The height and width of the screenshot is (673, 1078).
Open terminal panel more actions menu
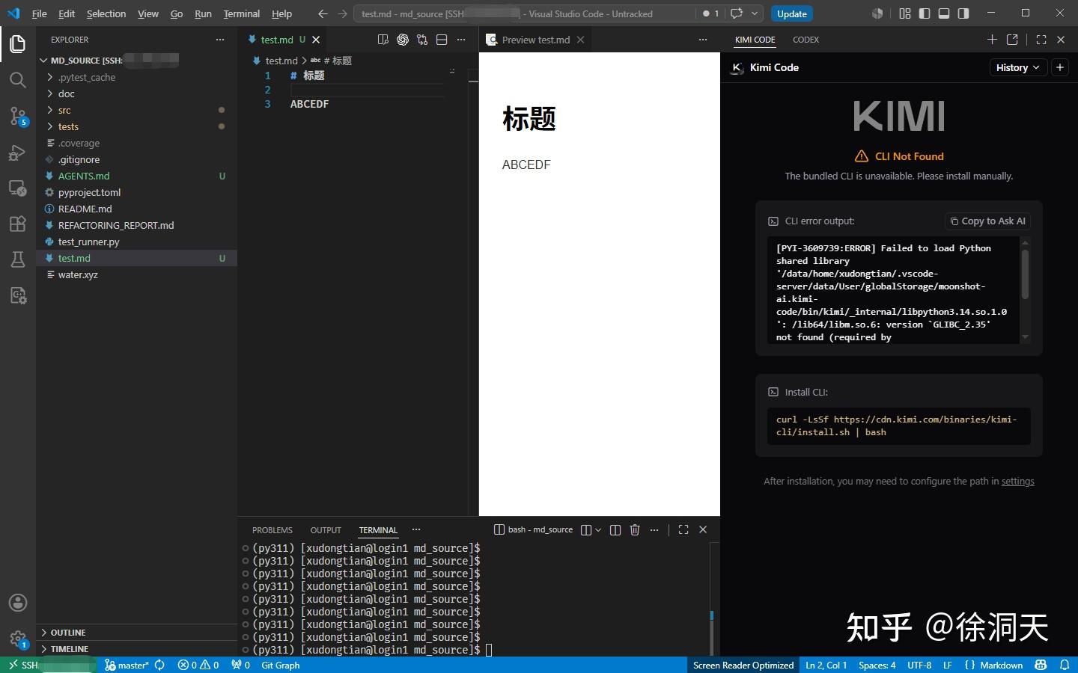point(654,529)
